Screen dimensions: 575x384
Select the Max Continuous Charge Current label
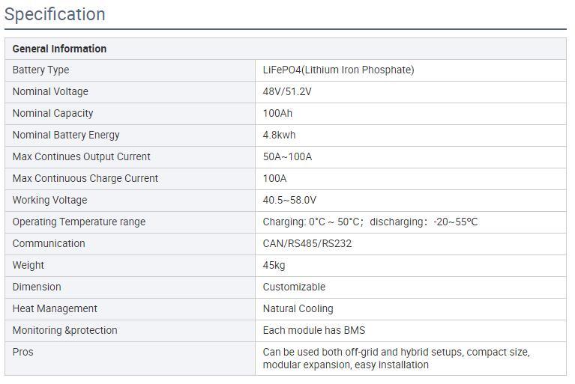point(85,178)
